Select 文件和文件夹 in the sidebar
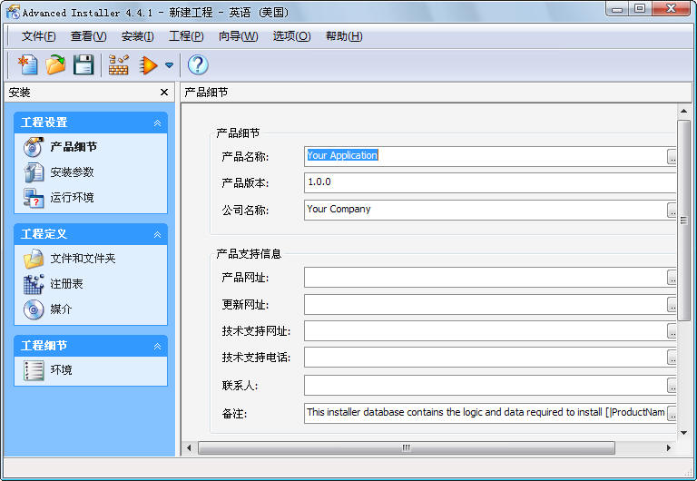Screen dimensions: 697x481 click(x=83, y=259)
